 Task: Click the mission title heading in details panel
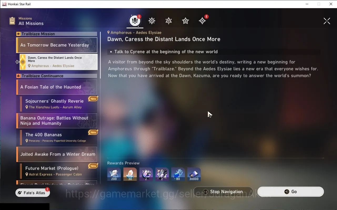(x=164, y=39)
